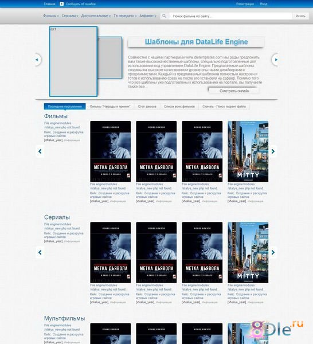Open second Метка Дьявола poster in Фильмы
313x344 pixels.
156,151
